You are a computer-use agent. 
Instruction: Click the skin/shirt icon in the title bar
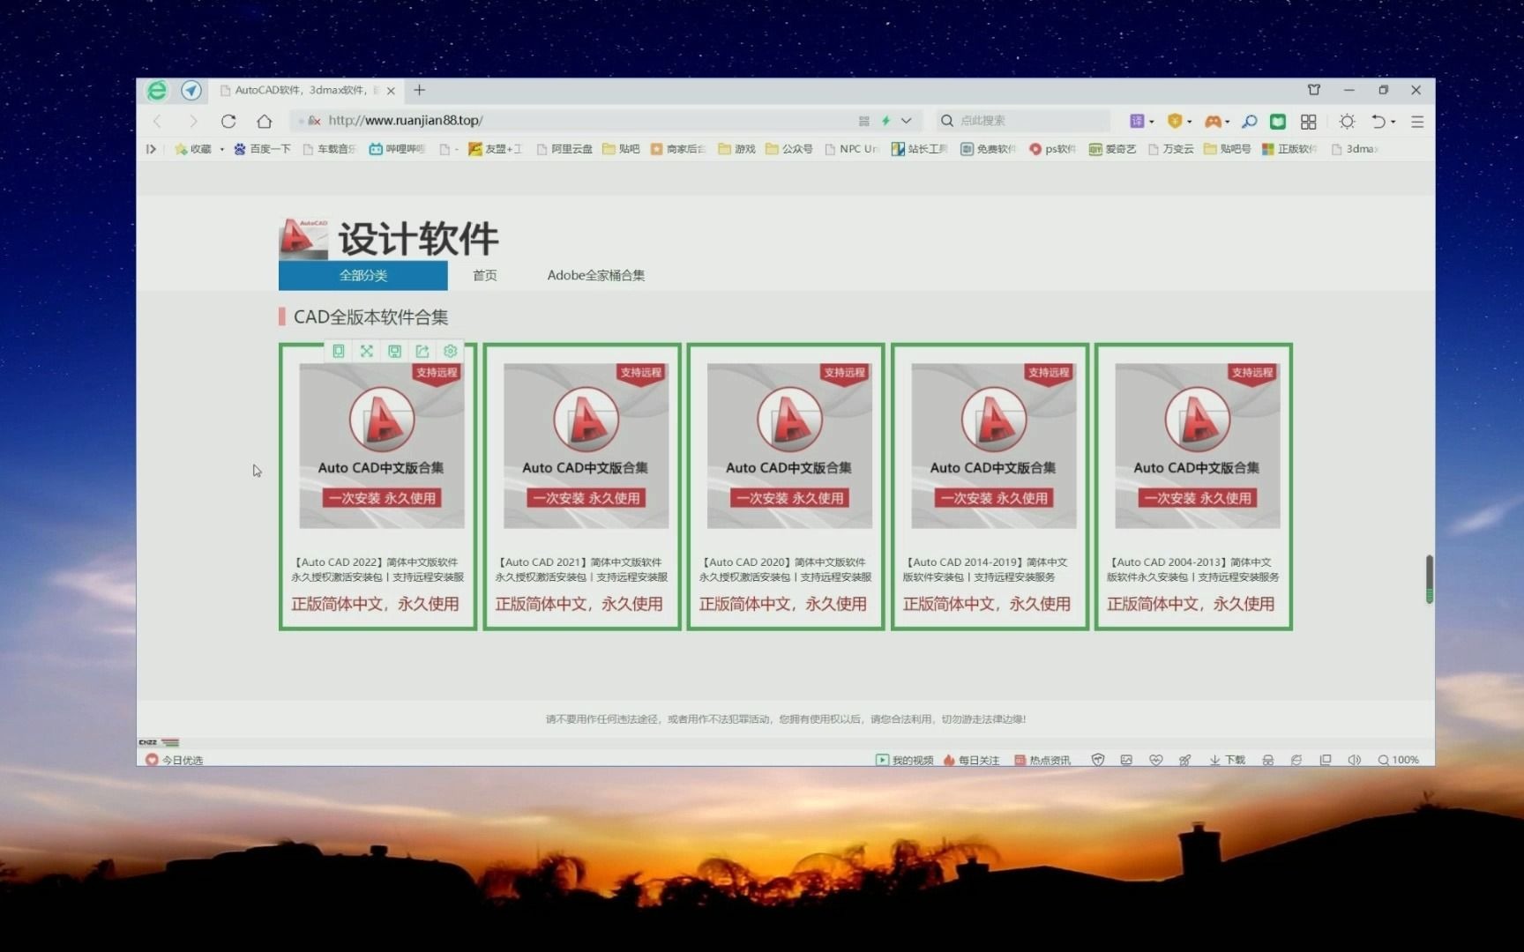click(1314, 90)
